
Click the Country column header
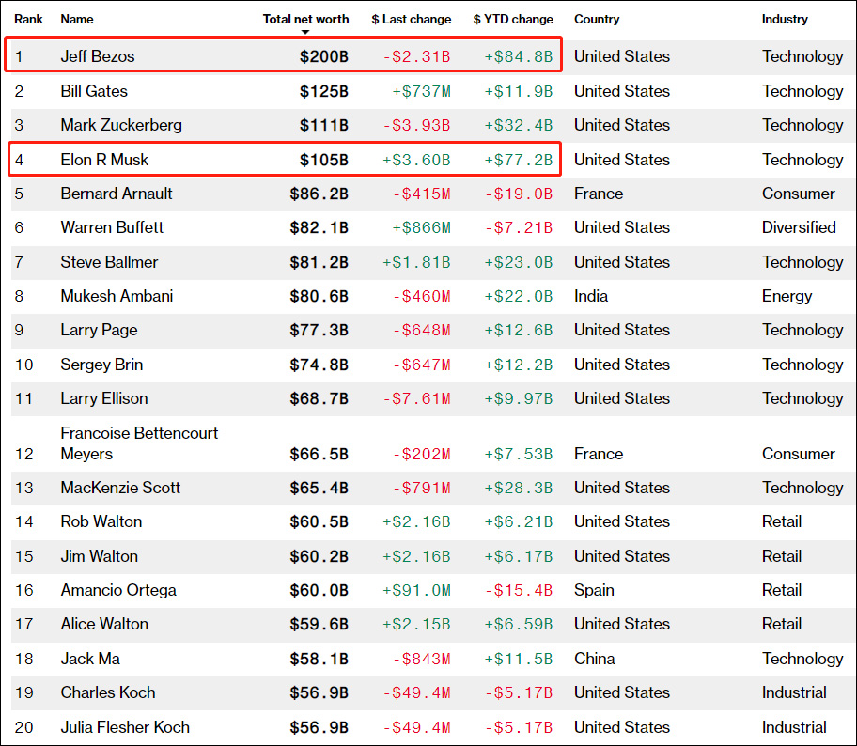coord(597,19)
